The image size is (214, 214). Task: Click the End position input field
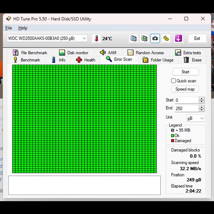click(x=187, y=108)
